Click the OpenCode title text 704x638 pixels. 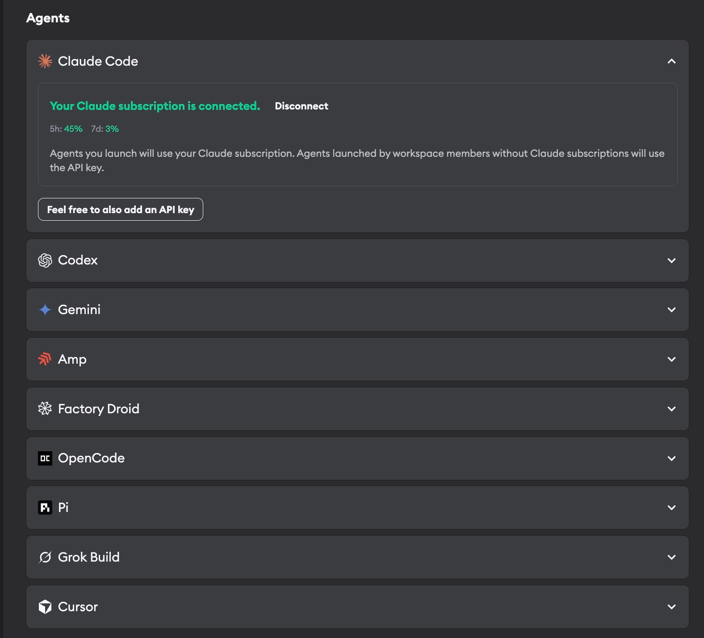pos(91,458)
